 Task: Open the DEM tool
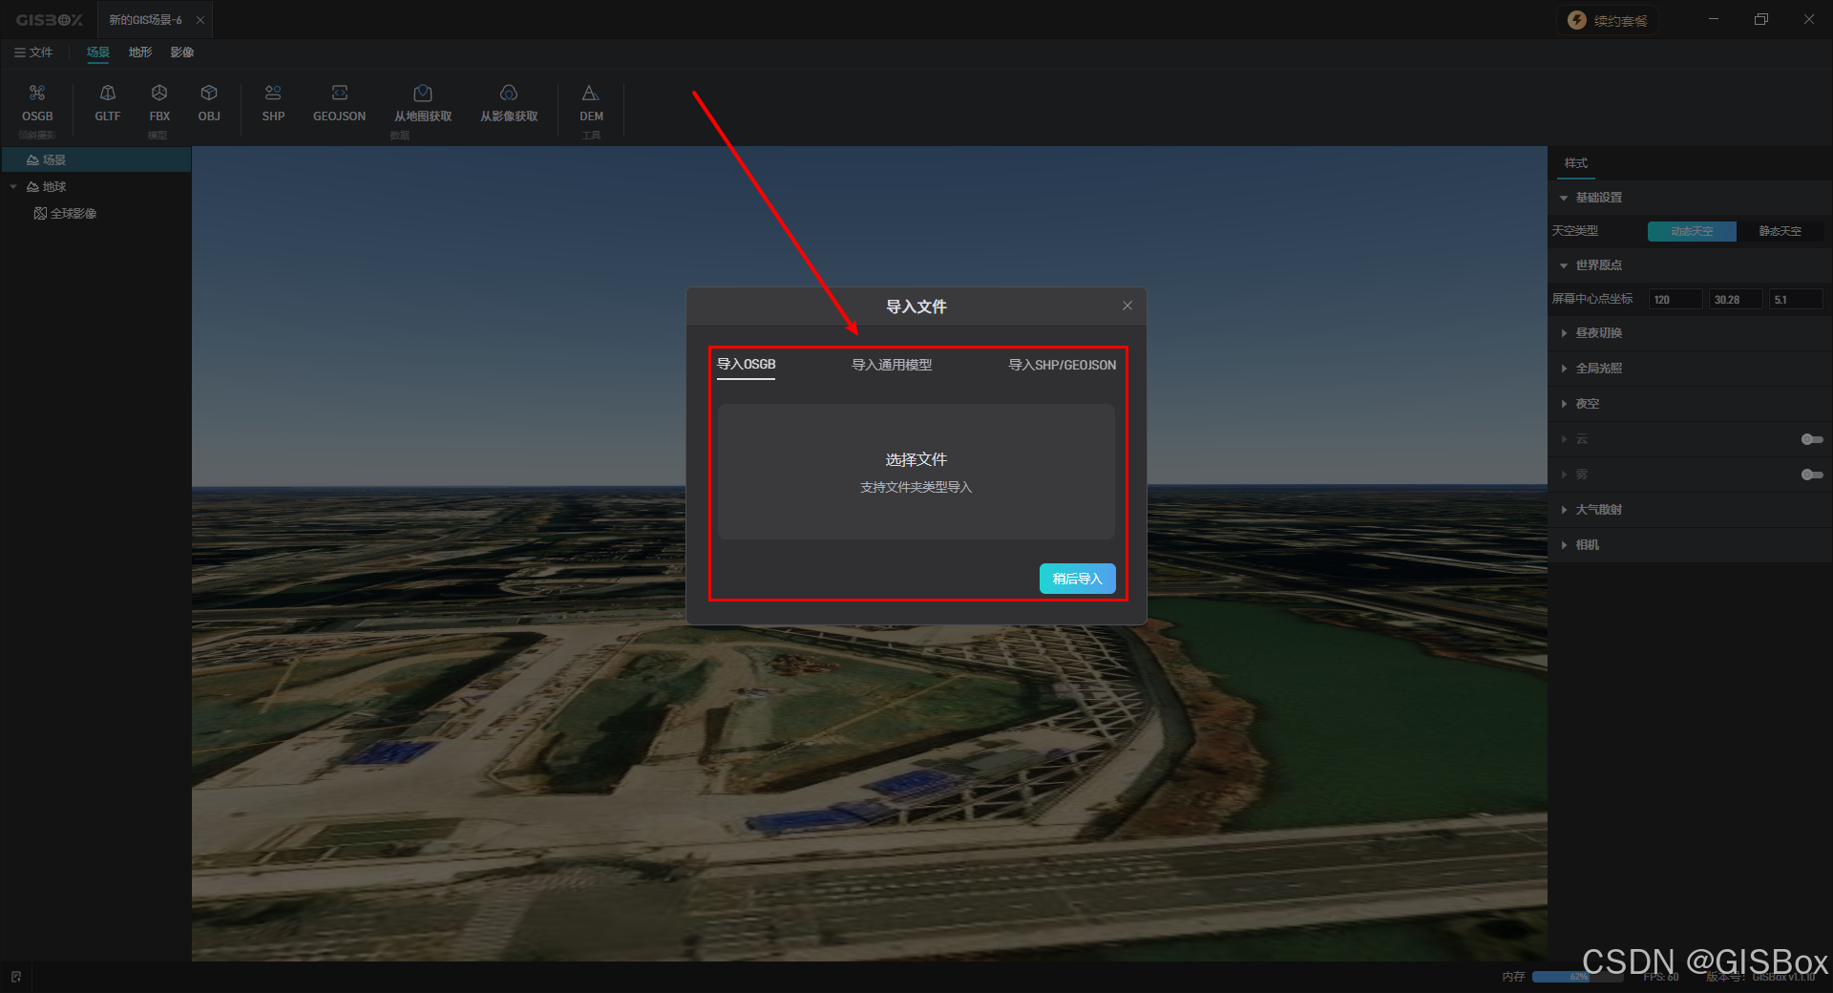(591, 103)
